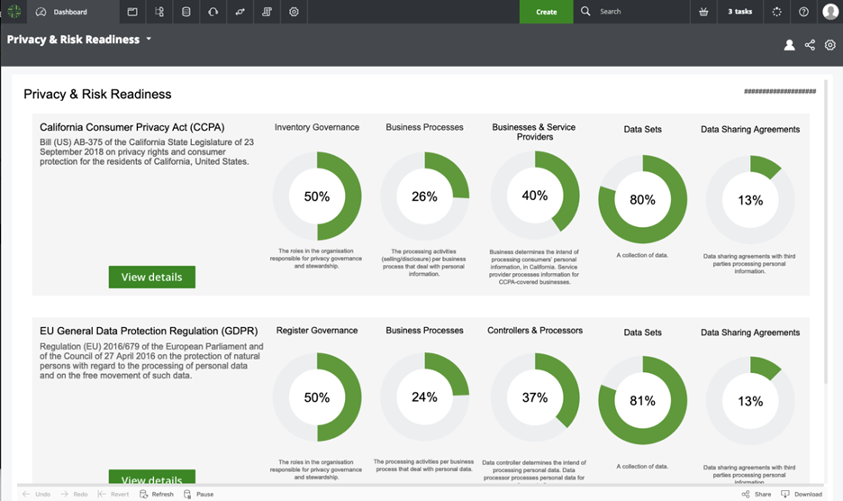Open the scroll policy icon in top bar
843x501 pixels.
click(x=267, y=12)
